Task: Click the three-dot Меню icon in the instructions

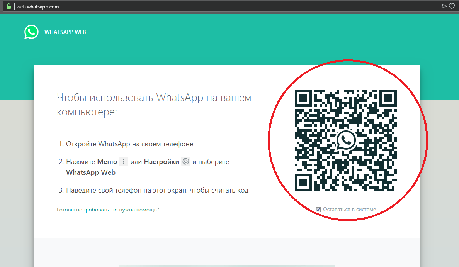Action: click(124, 161)
